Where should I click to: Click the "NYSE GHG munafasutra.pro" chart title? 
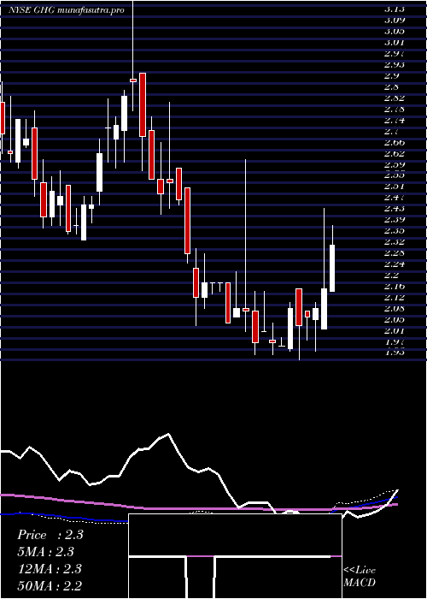(x=67, y=10)
